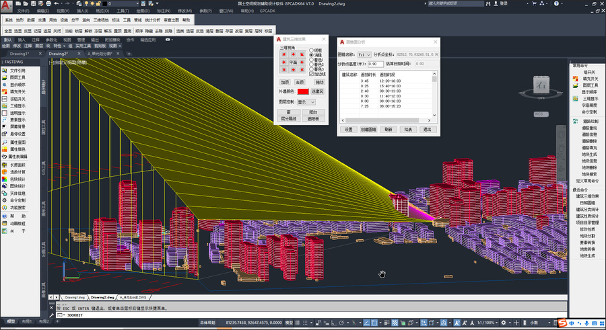Screen dimensions: 606x330
Task: Click the 平面 plan view button
Action: coord(293,62)
